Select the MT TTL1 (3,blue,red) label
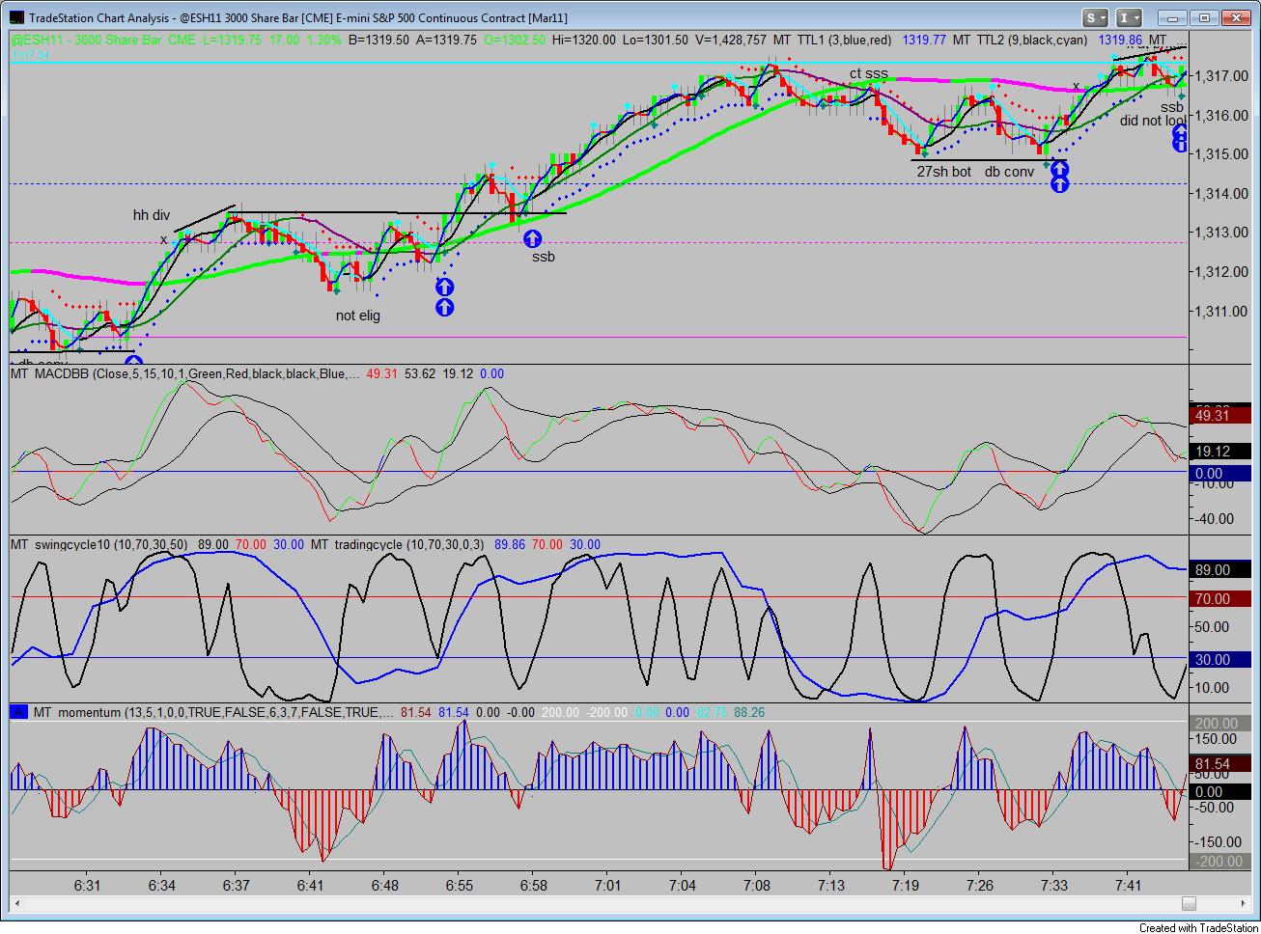Screen dimensions: 1261x934 coord(831,40)
